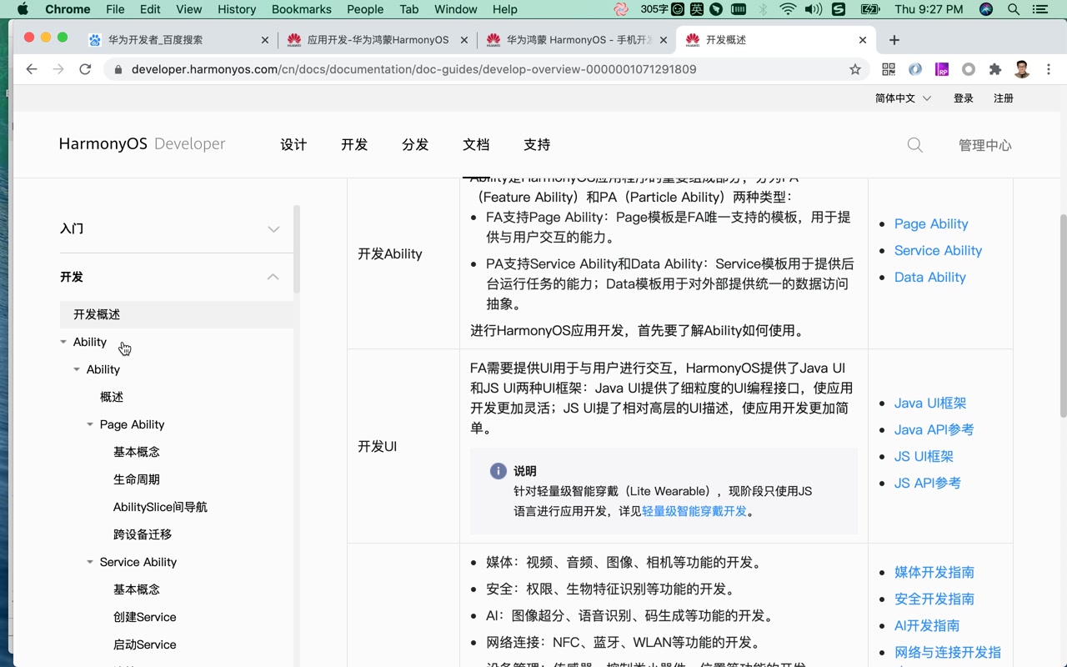1067x667 pixels.
Task: Open the Service Ability link in the table
Action: tap(938, 251)
